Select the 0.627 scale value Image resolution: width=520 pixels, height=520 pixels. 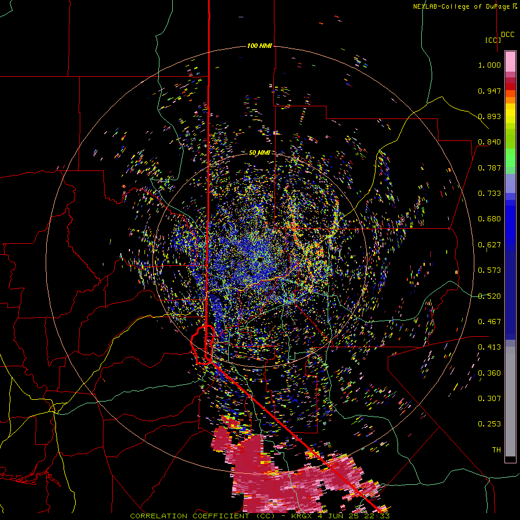pos(489,245)
